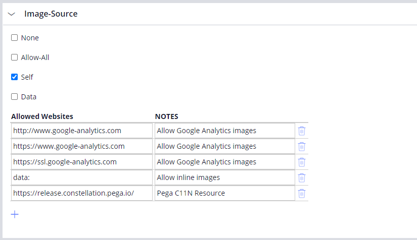Screen dimensions: 417x240
Task: Click the Allow inline images notes field
Action: coord(224,177)
